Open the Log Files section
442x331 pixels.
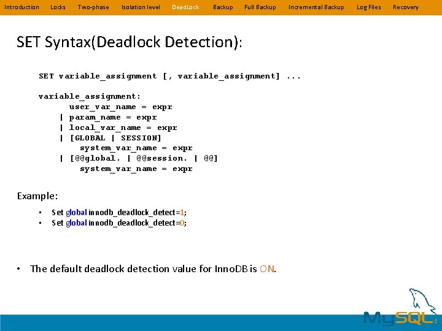click(x=369, y=7)
